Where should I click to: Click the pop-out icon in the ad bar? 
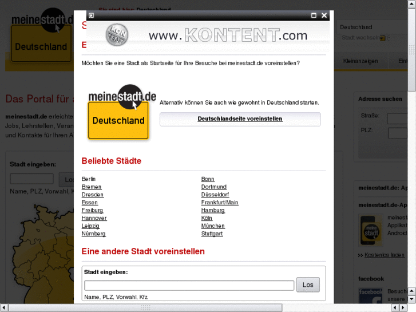tap(91, 15)
